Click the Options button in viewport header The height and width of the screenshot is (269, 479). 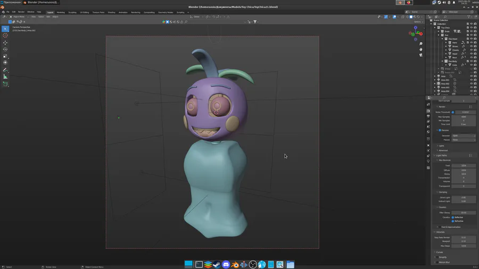tap(418, 22)
